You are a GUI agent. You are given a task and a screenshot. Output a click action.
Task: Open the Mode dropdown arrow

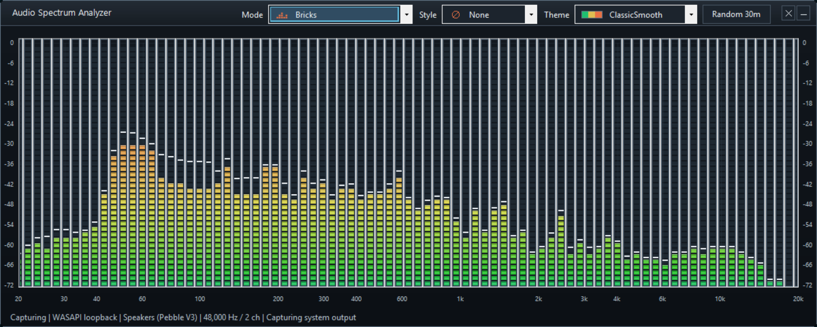click(407, 15)
